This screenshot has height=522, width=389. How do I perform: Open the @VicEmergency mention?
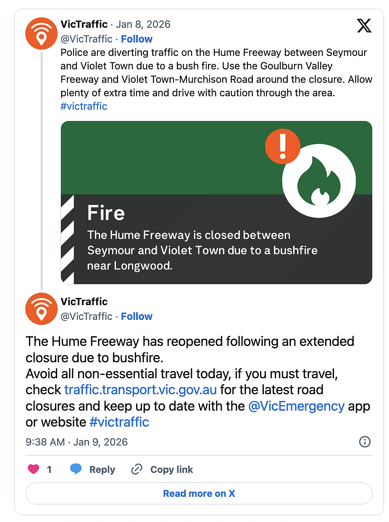point(296,406)
